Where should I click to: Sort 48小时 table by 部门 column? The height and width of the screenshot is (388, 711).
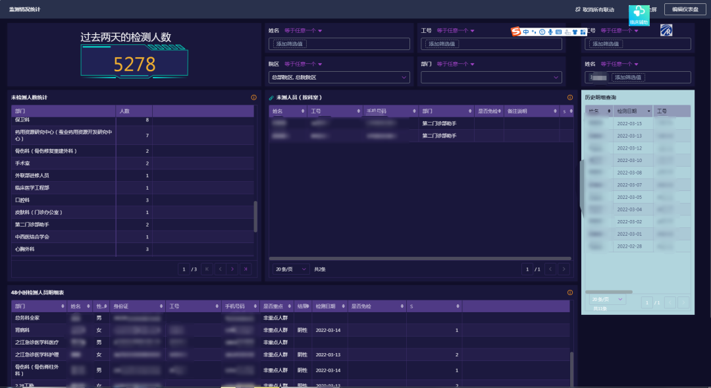63,306
